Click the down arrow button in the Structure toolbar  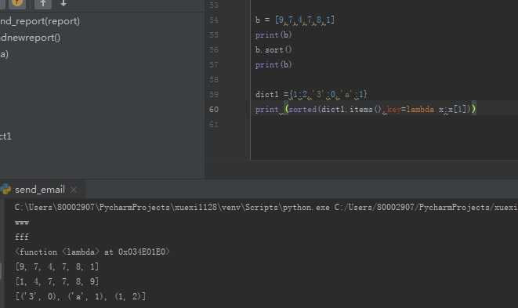tap(63, 3)
